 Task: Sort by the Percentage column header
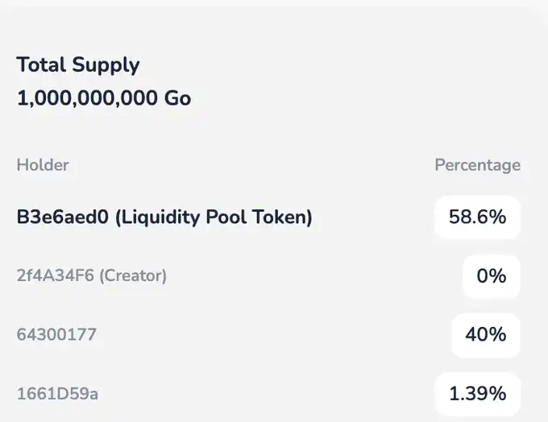coord(477,165)
